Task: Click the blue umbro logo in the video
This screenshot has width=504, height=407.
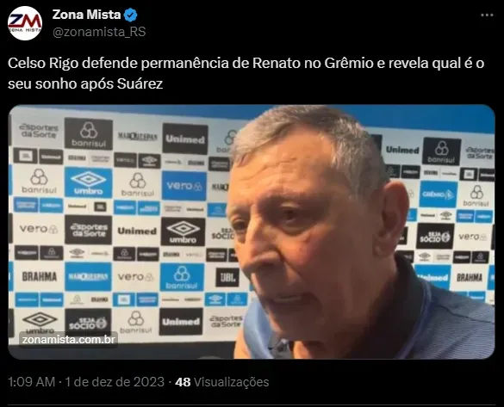Action: pyautogui.click(x=89, y=182)
